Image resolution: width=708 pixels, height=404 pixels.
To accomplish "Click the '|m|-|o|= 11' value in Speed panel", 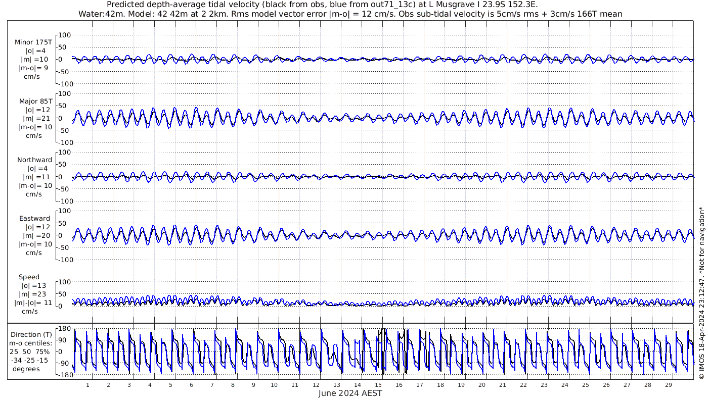I will point(33,303).
